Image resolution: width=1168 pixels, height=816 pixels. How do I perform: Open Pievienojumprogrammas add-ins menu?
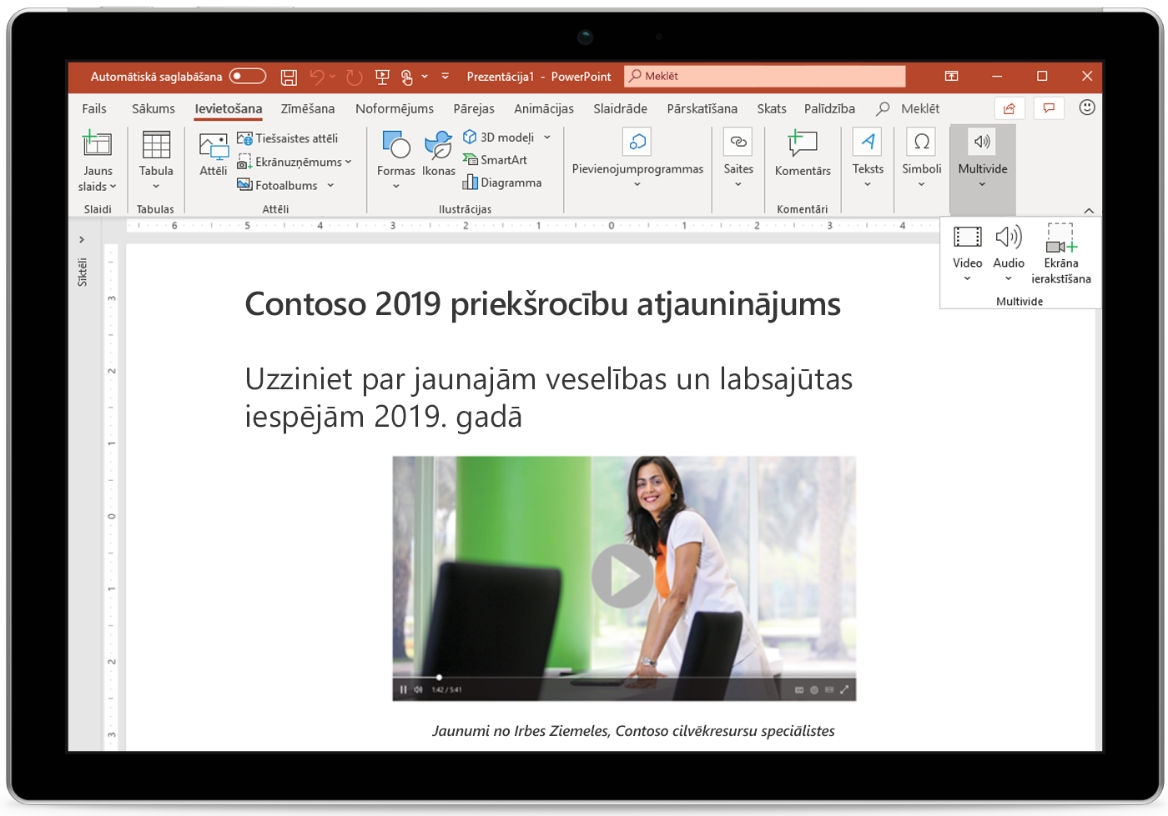637,158
